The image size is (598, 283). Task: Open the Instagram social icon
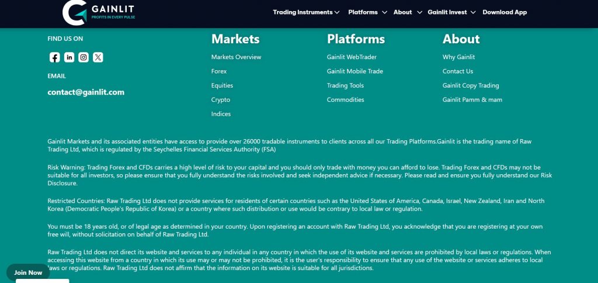point(84,57)
